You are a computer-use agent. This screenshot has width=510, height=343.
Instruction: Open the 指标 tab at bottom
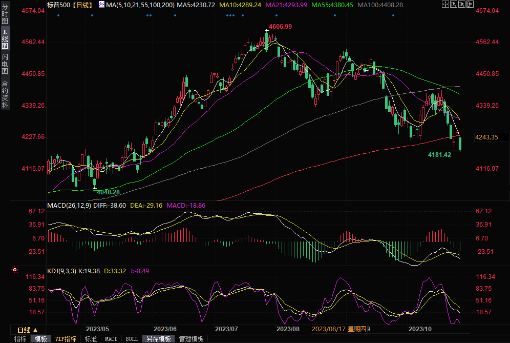coord(20,339)
